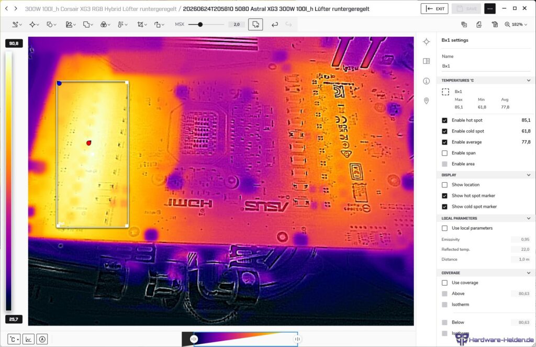Open the 300W Corsair XG3 folder breadcrumb
Screen dimensions: 536x347
[x=101, y=9]
